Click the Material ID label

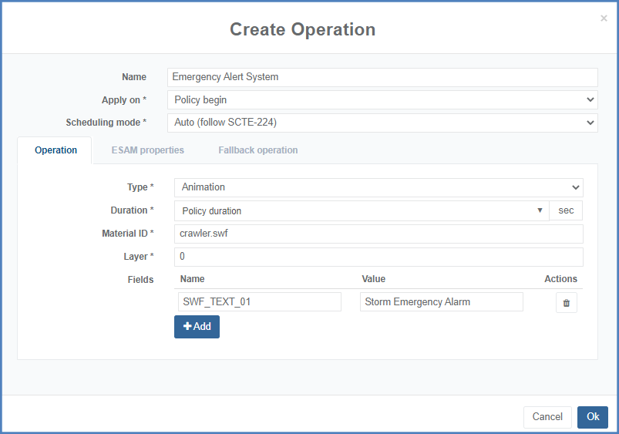pyautogui.click(x=127, y=234)
